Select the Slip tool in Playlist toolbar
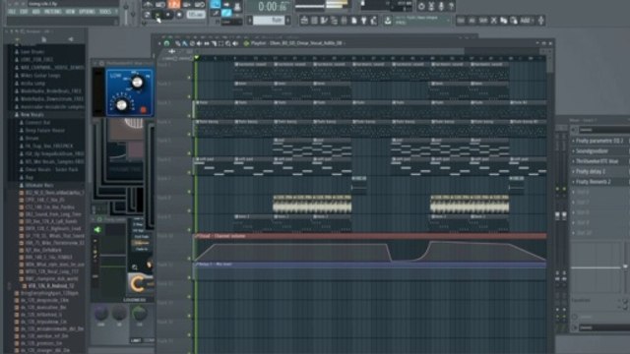The height and width of the screenshot is (354, 630). coord(207,43)
